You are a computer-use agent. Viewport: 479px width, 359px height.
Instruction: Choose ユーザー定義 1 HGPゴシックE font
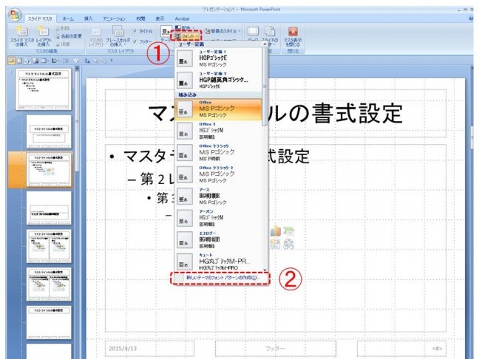[220, 58]
